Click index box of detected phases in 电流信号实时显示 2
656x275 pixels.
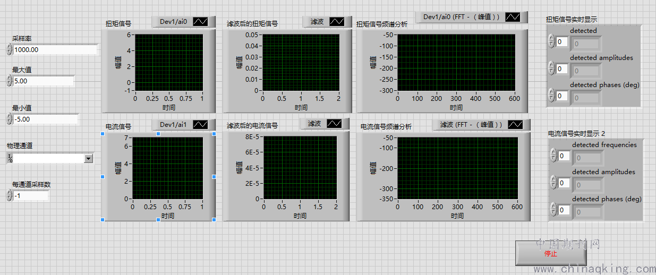(564, 210)
